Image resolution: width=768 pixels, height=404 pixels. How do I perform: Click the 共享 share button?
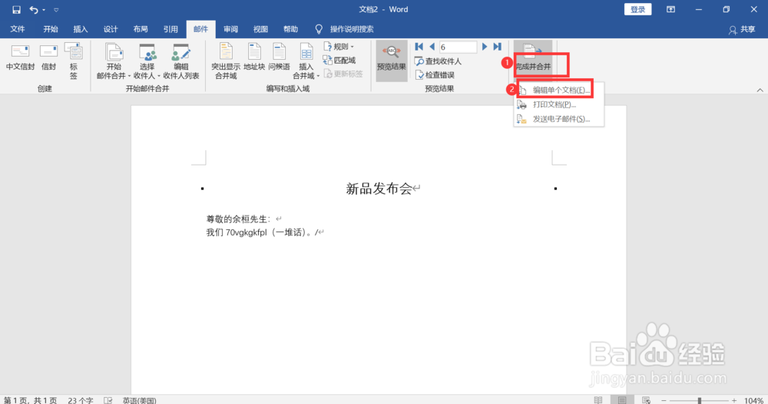[x=742, y=30]
